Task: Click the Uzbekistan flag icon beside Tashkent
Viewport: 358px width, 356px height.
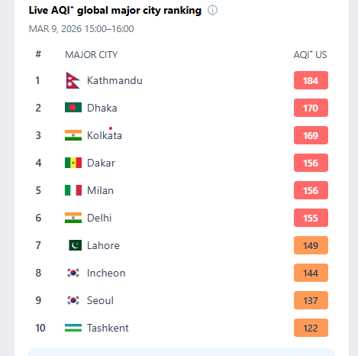Action: 73,328
